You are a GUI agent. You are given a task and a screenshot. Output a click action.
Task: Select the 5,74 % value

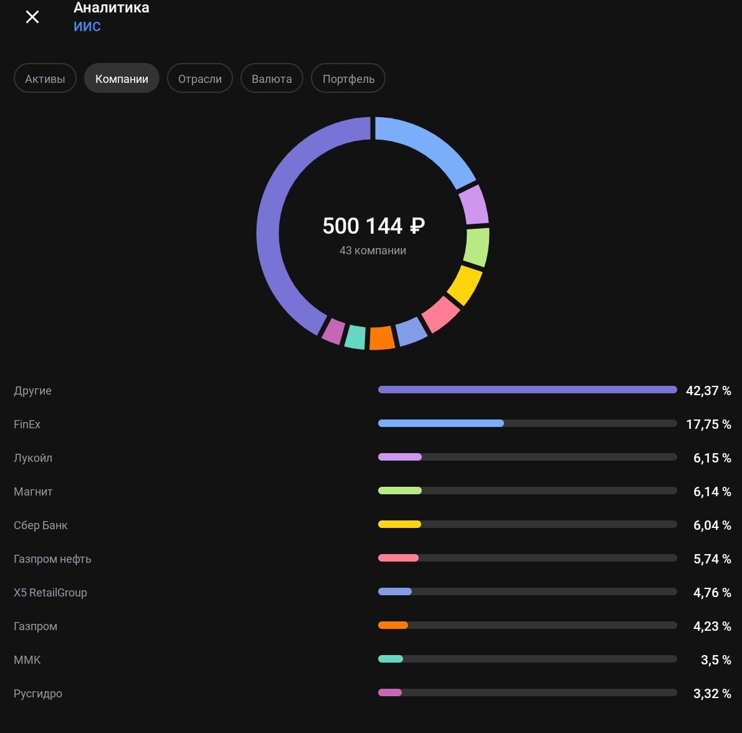click(x=712, y=558)
